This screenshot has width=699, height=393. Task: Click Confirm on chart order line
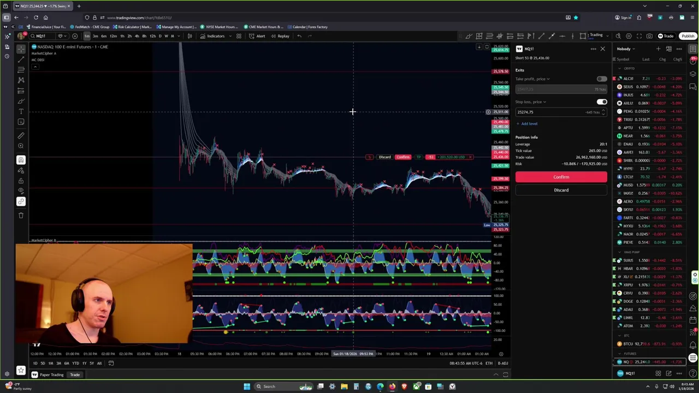(403, 157)
